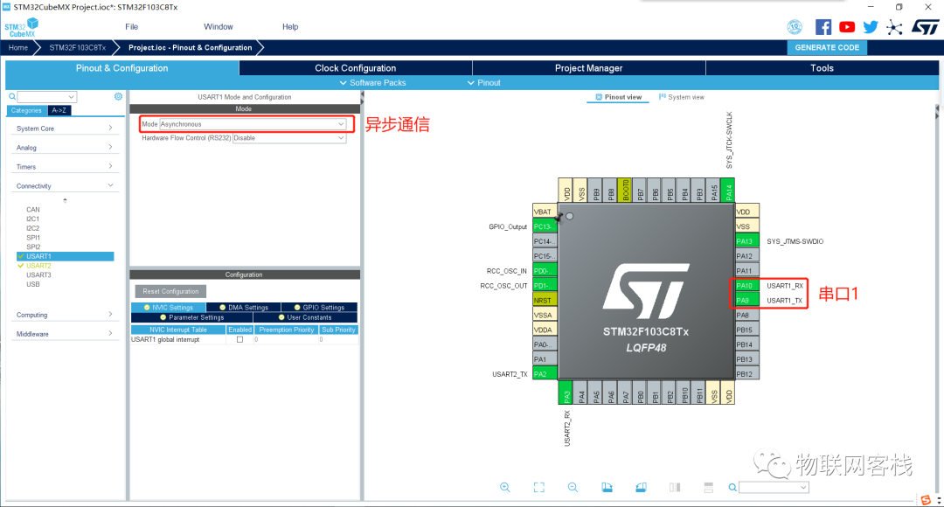Open the Parameter Settings tab

click(191, 317)
